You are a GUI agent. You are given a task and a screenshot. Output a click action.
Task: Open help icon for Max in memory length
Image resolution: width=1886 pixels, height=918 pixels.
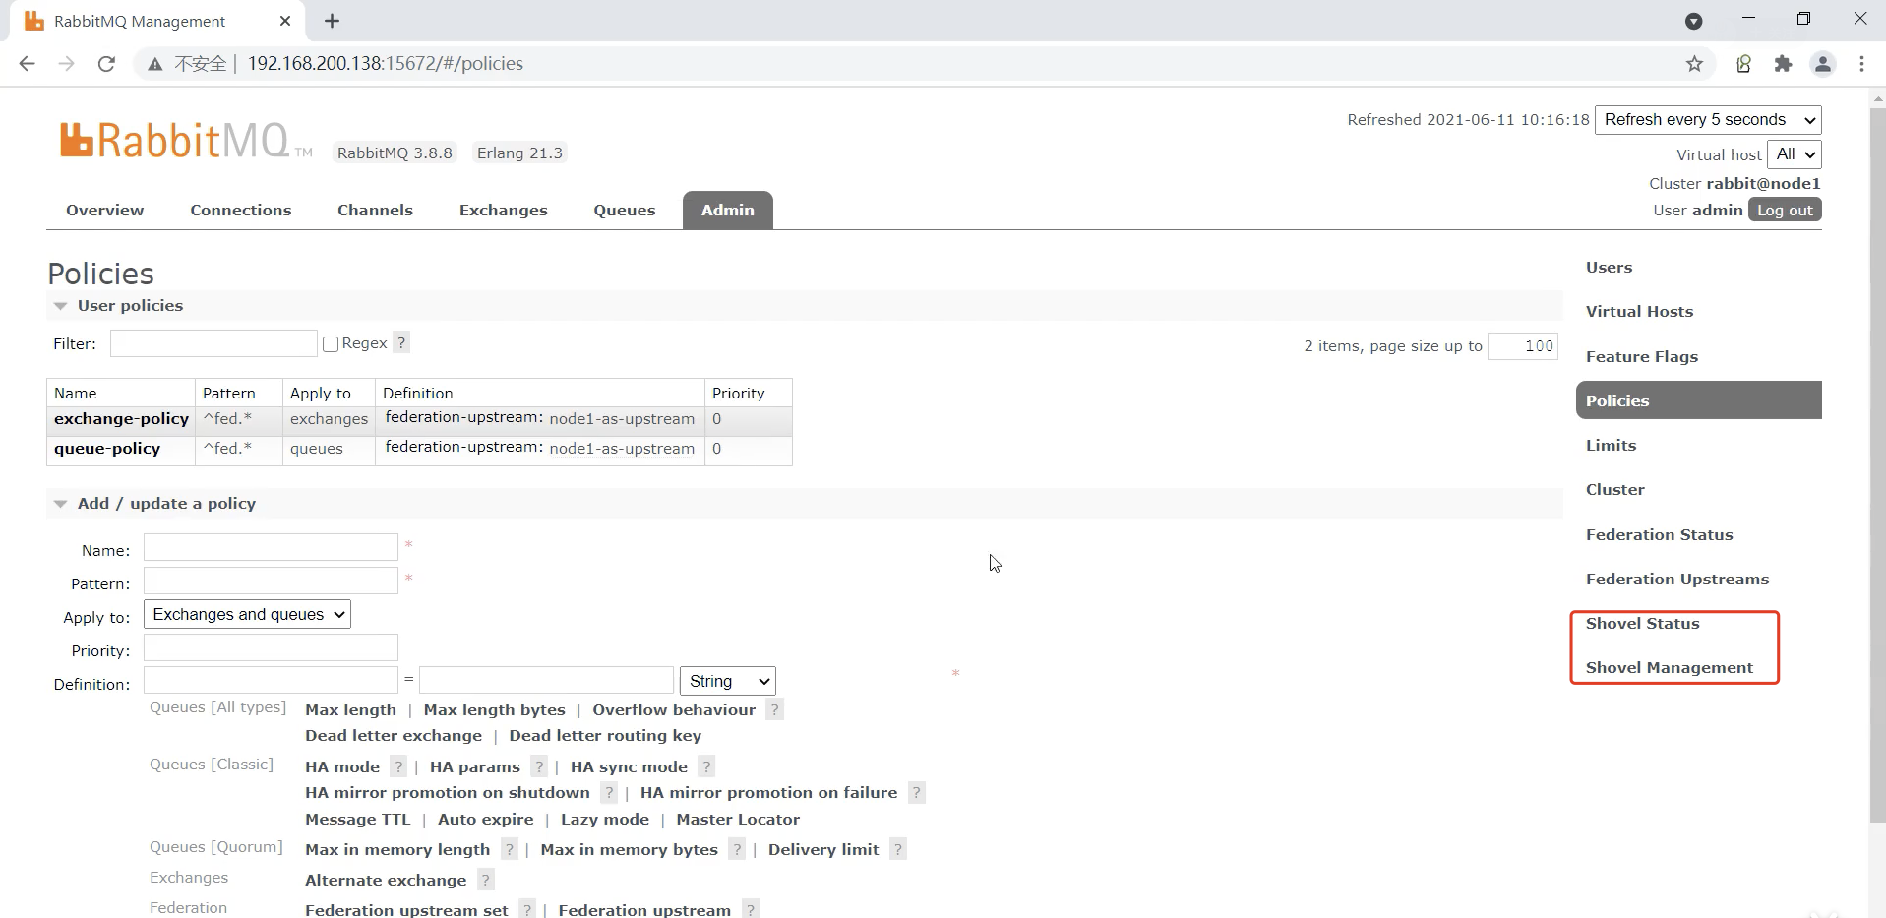509,850
